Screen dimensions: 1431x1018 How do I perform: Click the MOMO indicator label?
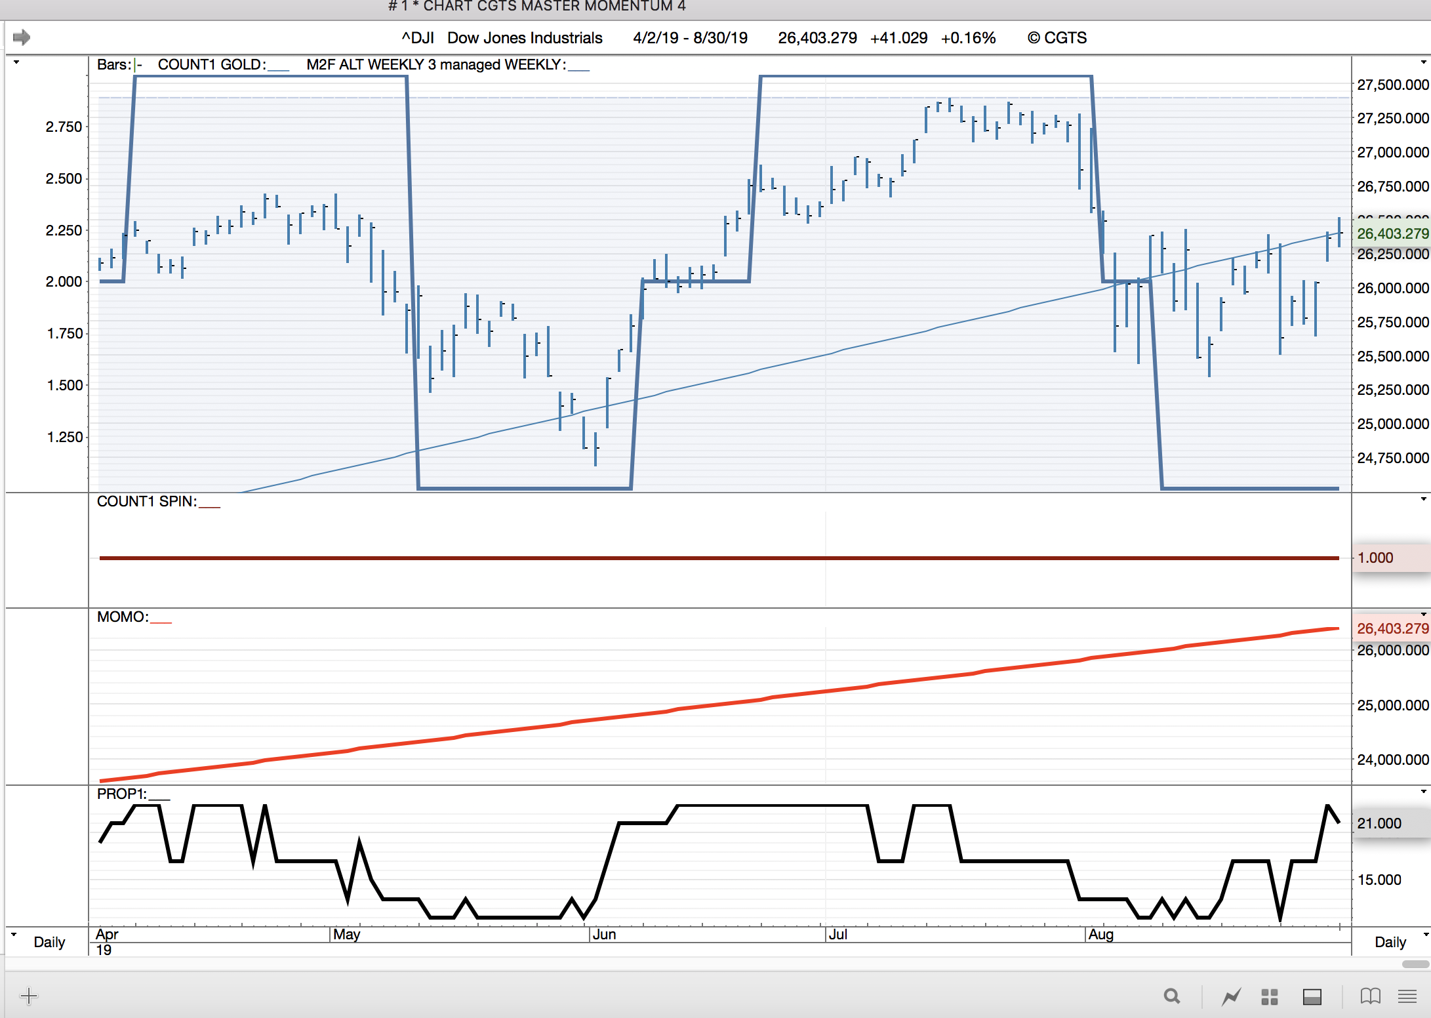pos(123,617)
